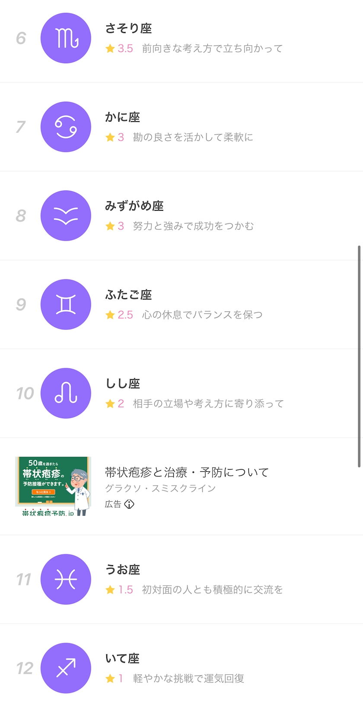
Task: Select the しし座 fortune title
Action: pos(122,384)
